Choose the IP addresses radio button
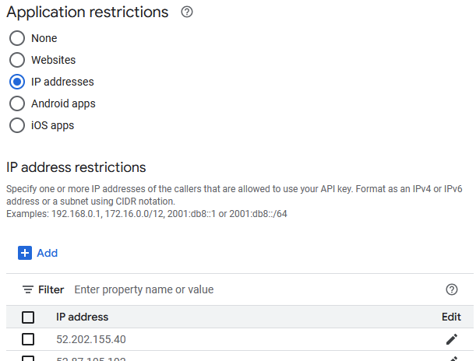Image resolution: width=476 pixels, height=361 pixels. pos(17,82)
